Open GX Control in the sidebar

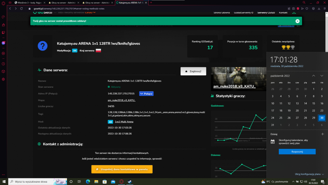click(x=3, y=17)
